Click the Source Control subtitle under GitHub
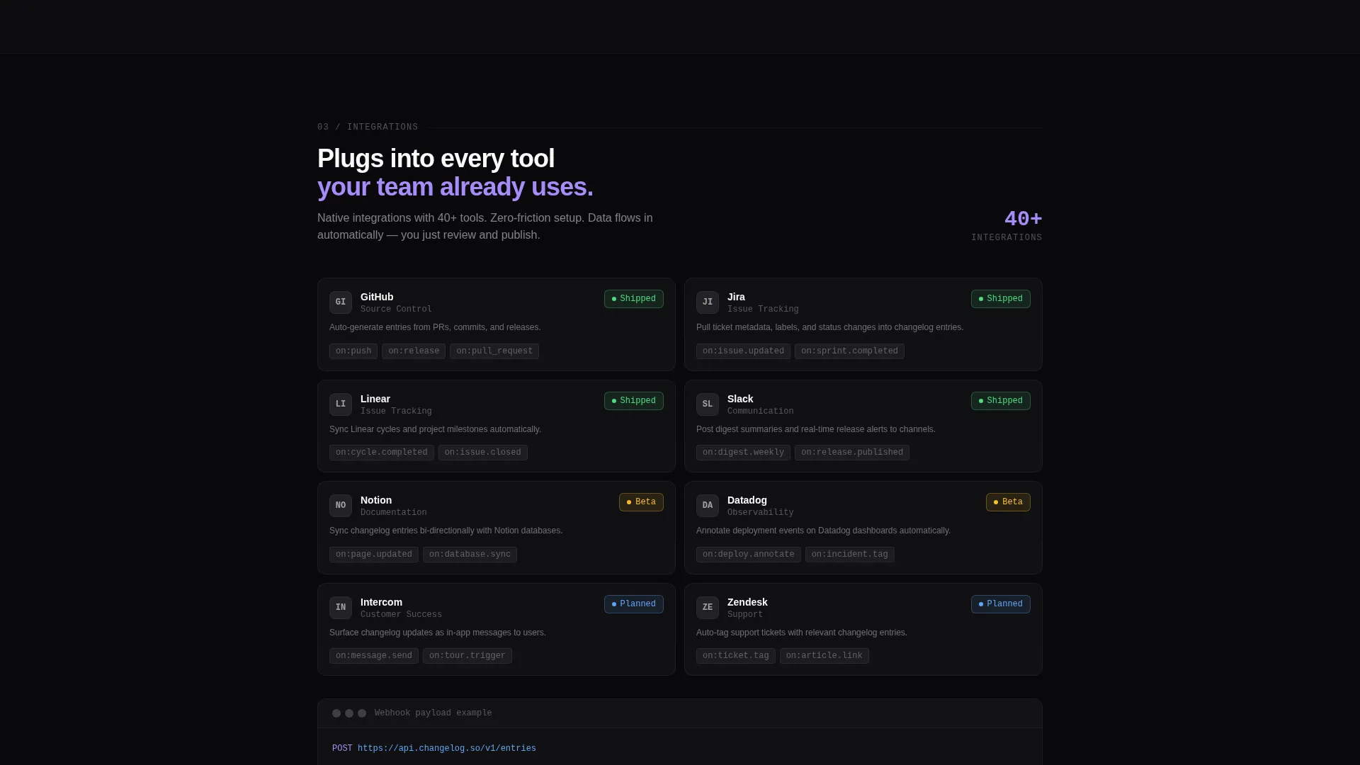This screenshot has width=1360, height=765. coord(396,310)
